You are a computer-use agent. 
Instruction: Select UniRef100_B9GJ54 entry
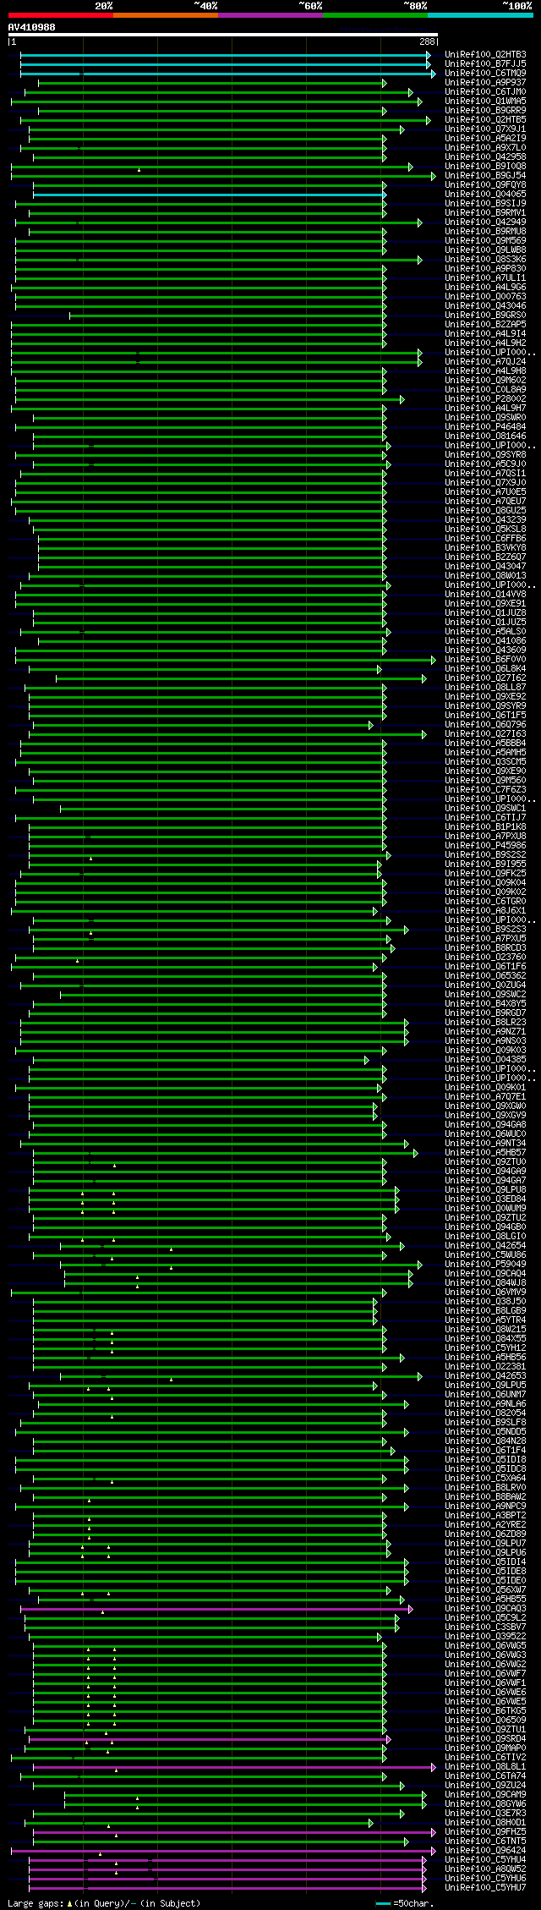coord(485,176)
